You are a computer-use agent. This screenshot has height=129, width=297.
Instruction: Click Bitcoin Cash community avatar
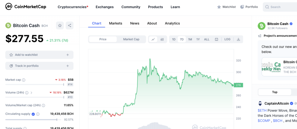[262, 26]
